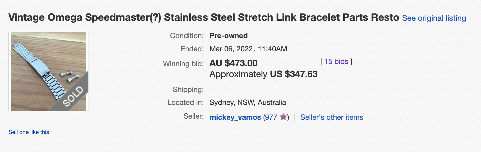
Task: Click the 977 feedback score
Action: tap(271, 117)
